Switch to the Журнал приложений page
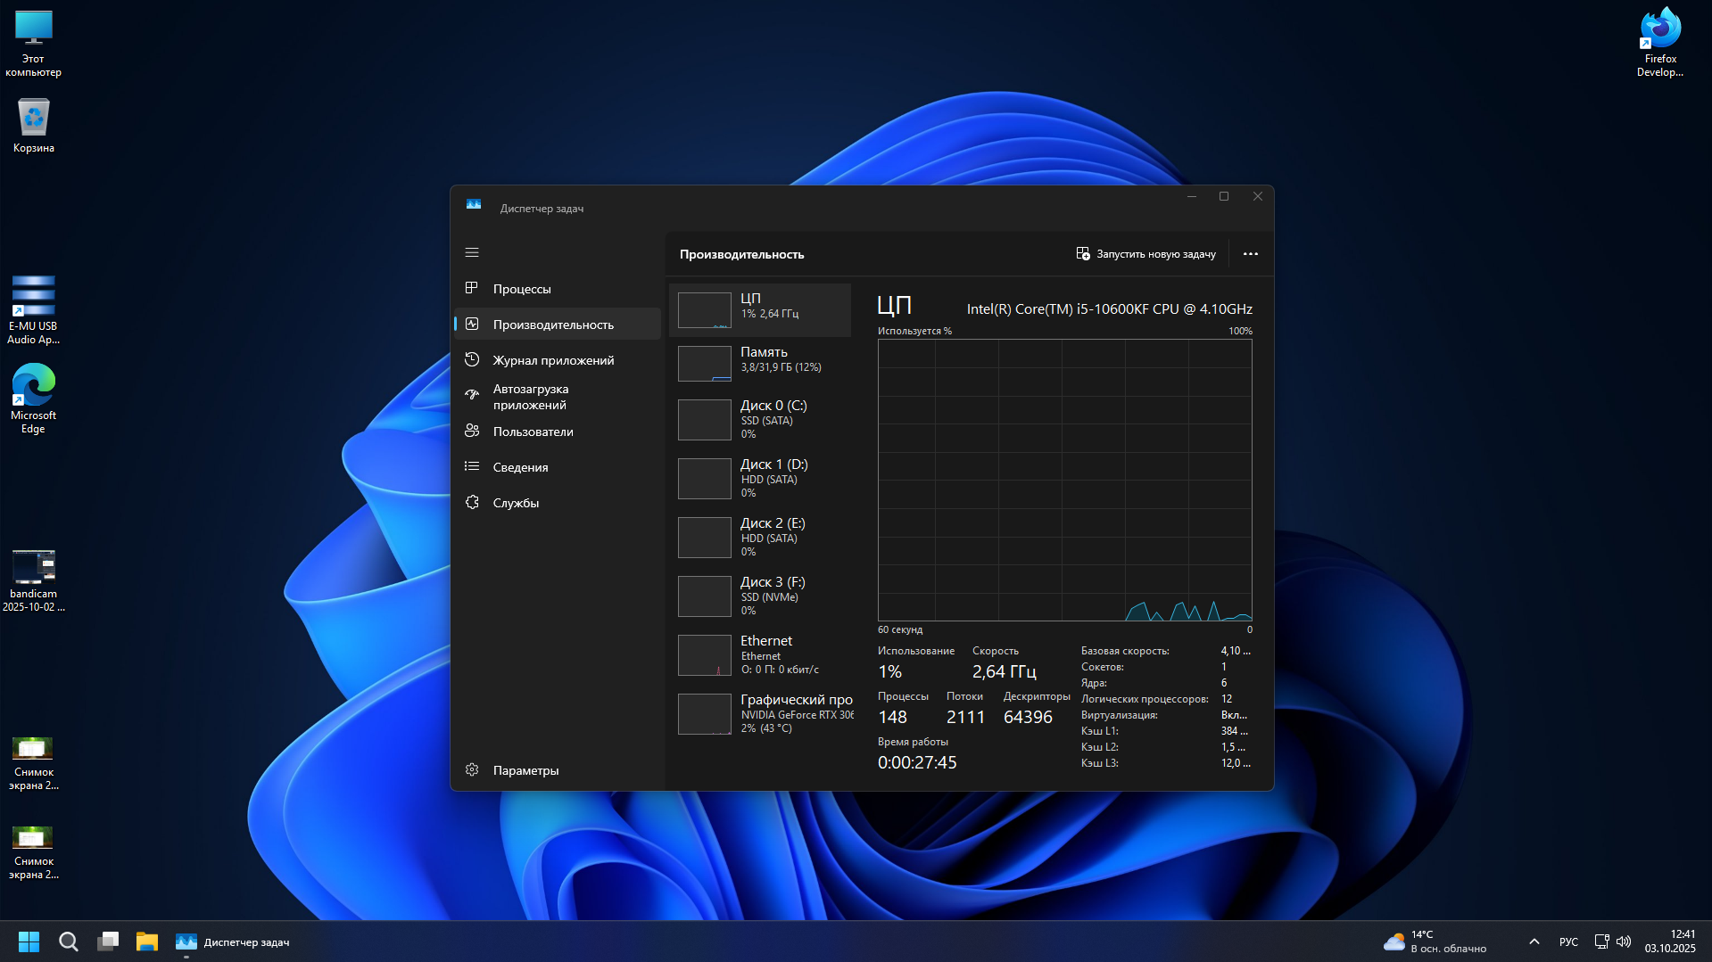1712x962 pixels. [x=558, y=360]
